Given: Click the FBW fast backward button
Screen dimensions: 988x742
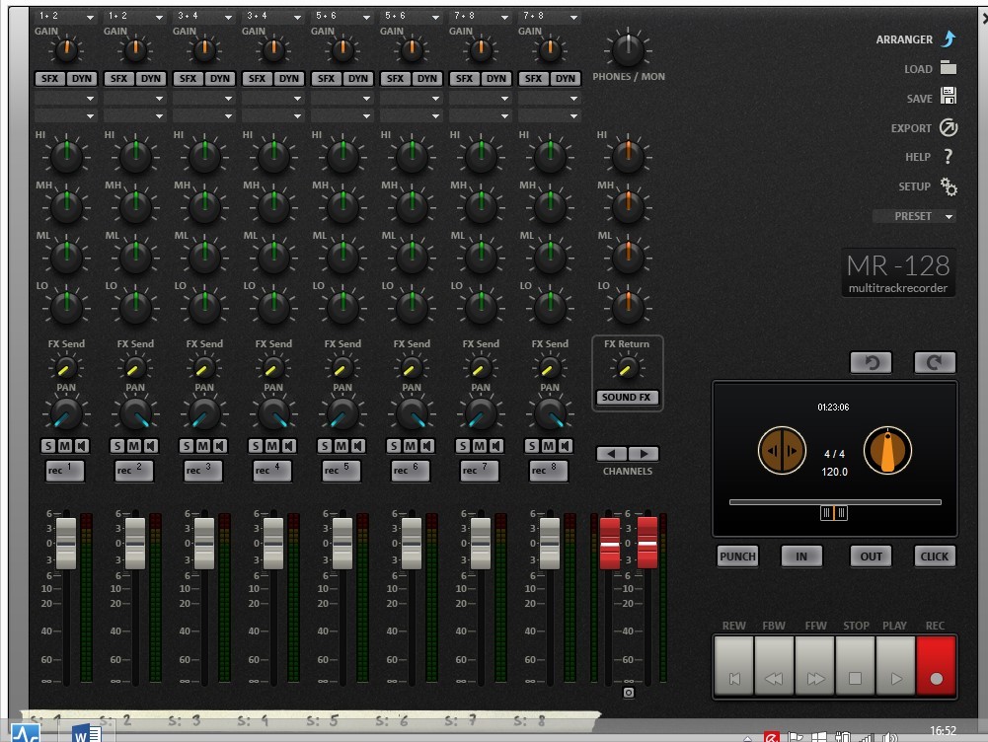Looking at the screenshot, I should click(775, 666).
